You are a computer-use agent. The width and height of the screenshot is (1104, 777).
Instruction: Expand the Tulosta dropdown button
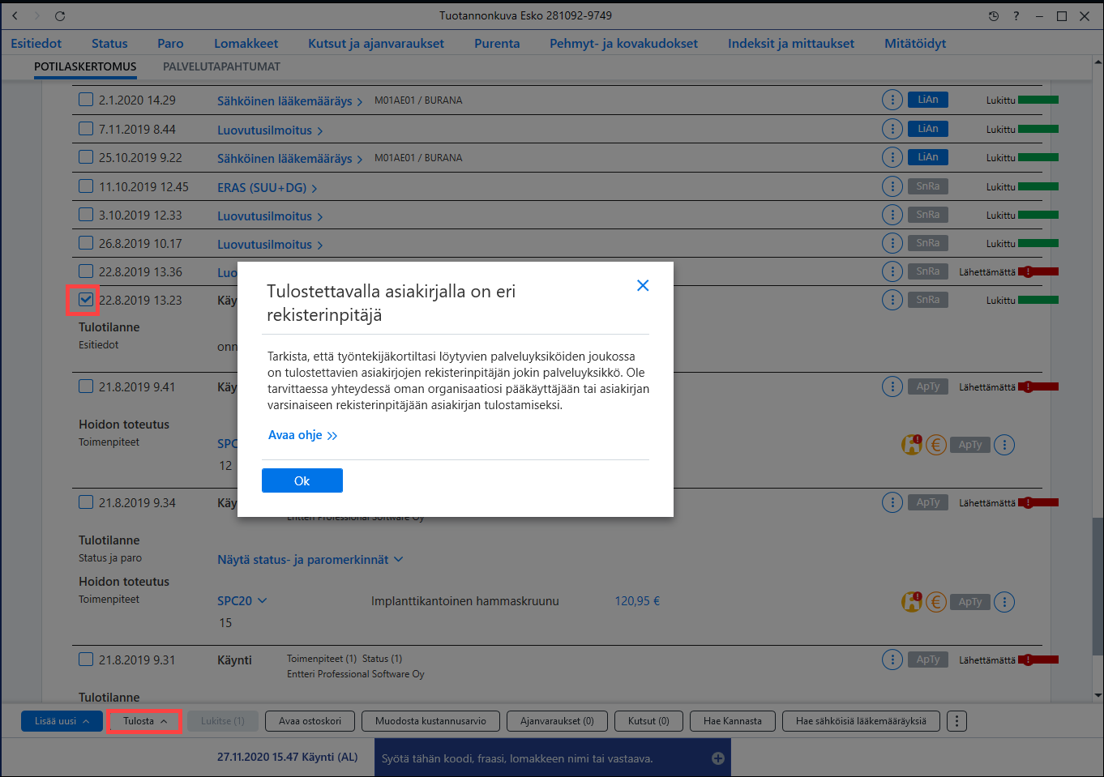click(x=144, y=721)
